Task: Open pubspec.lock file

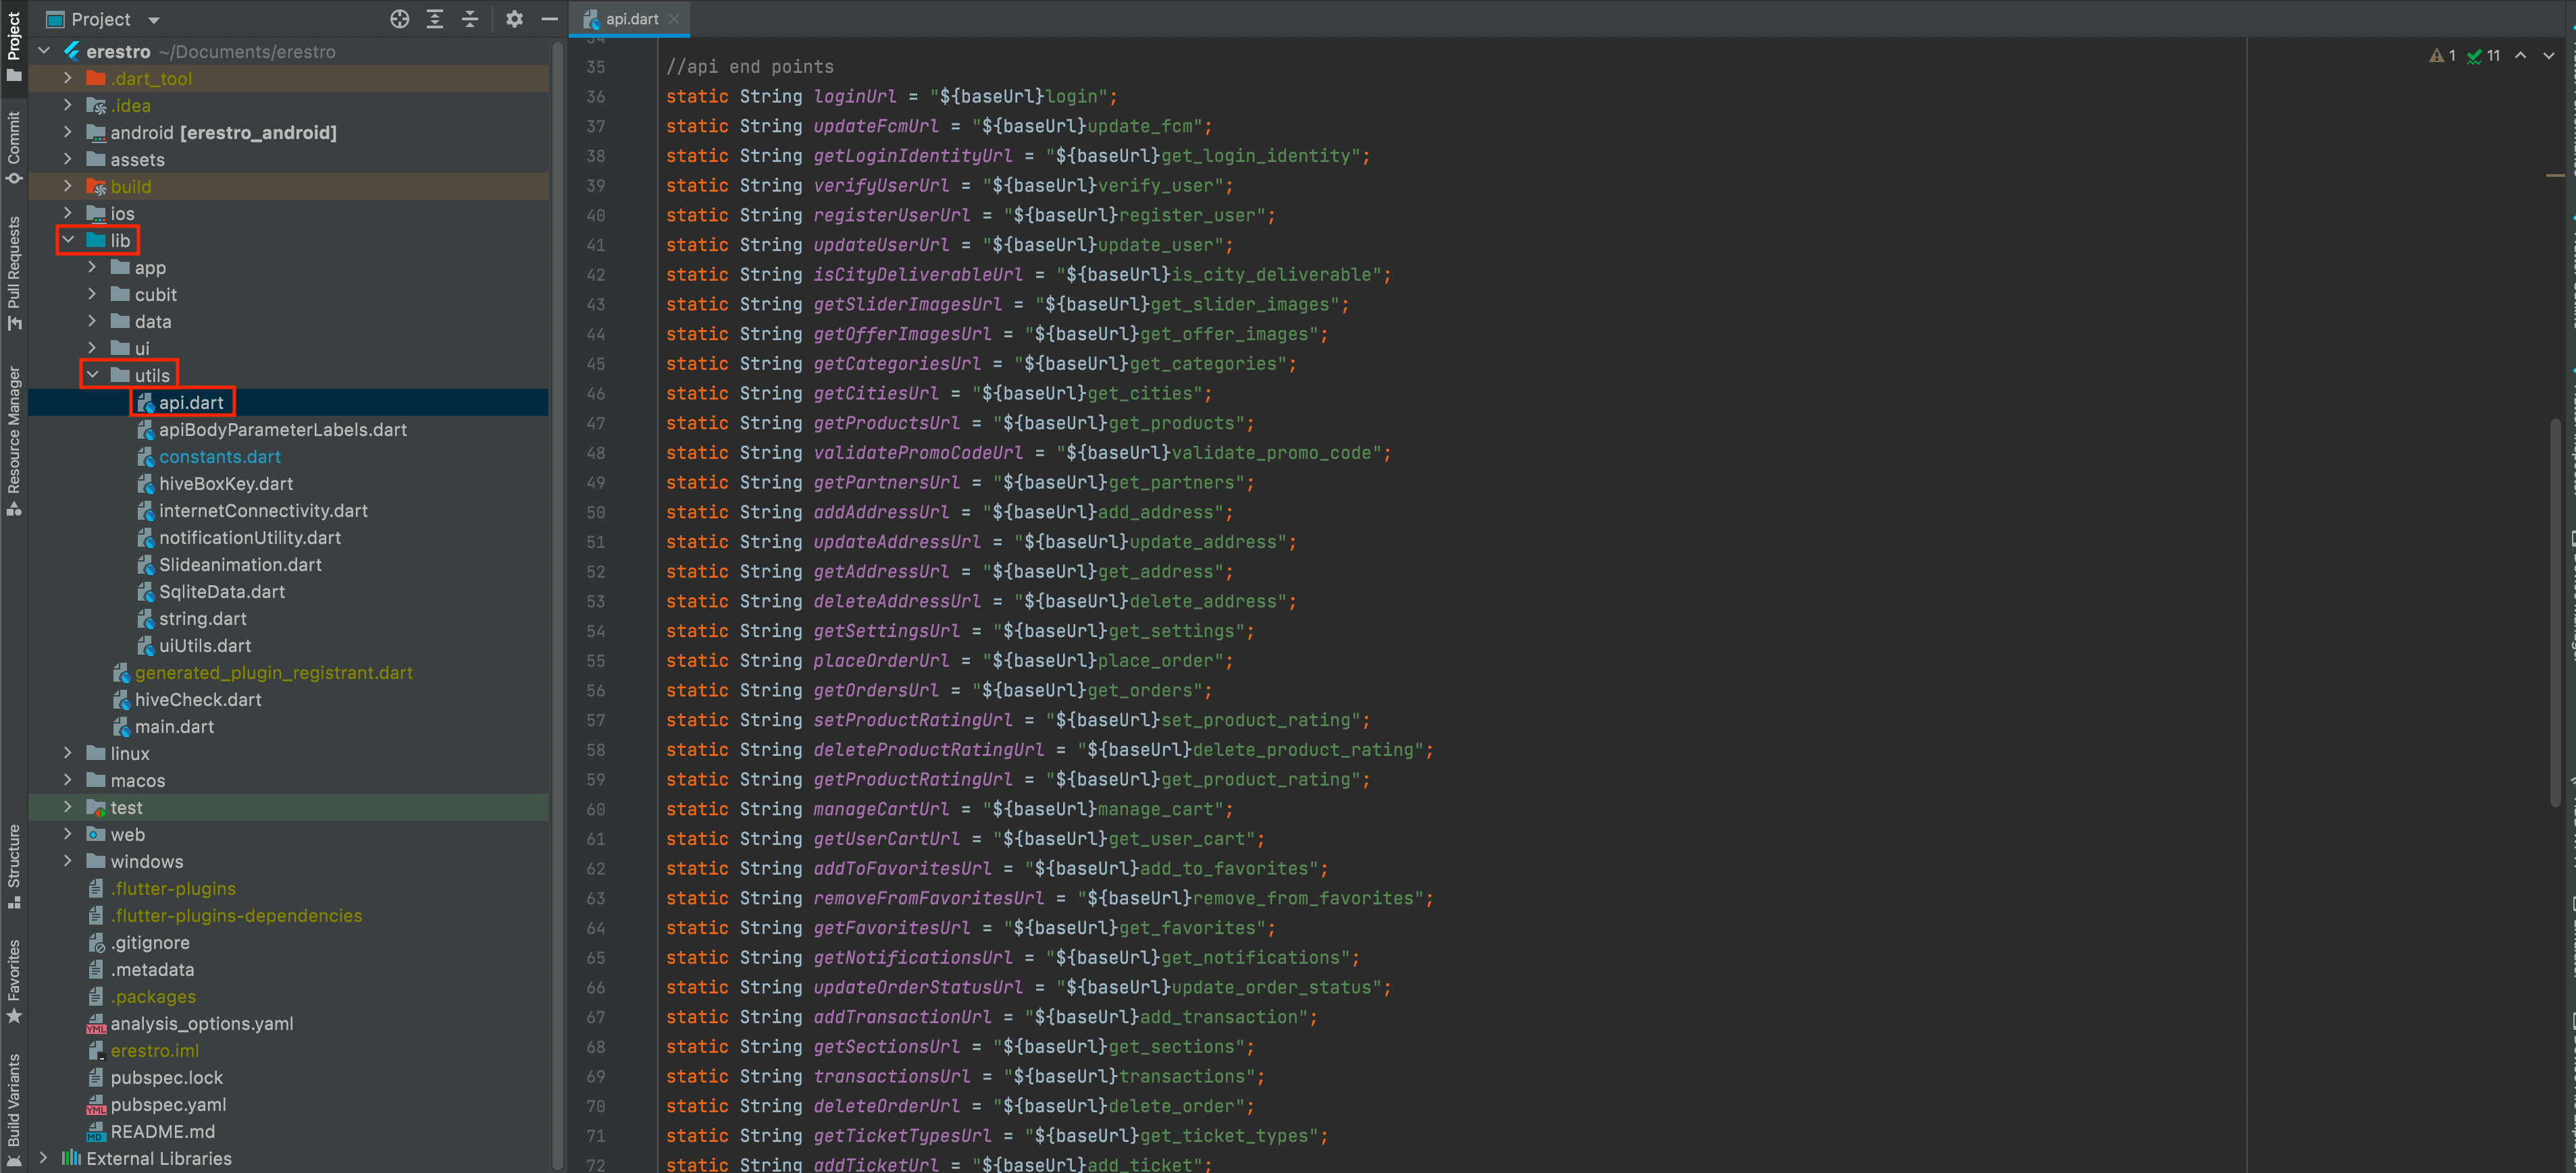Action: 155,1077
